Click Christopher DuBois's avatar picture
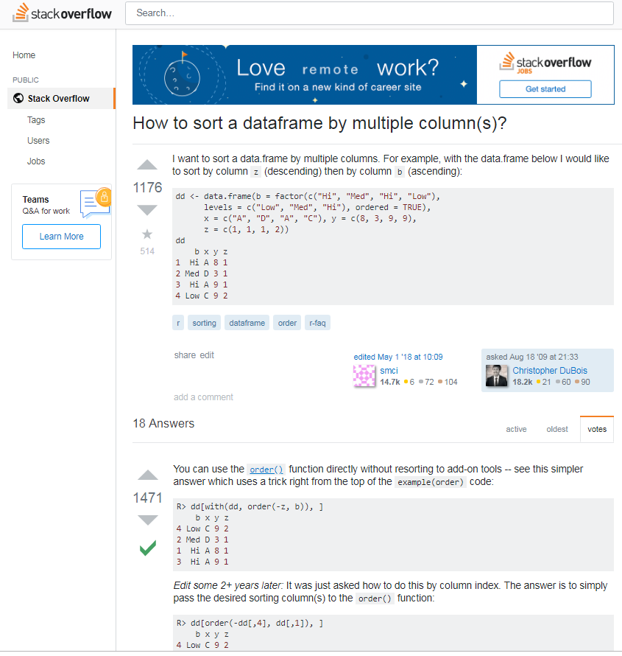Viewport: 622px width, 656px height. coord(497,376)
